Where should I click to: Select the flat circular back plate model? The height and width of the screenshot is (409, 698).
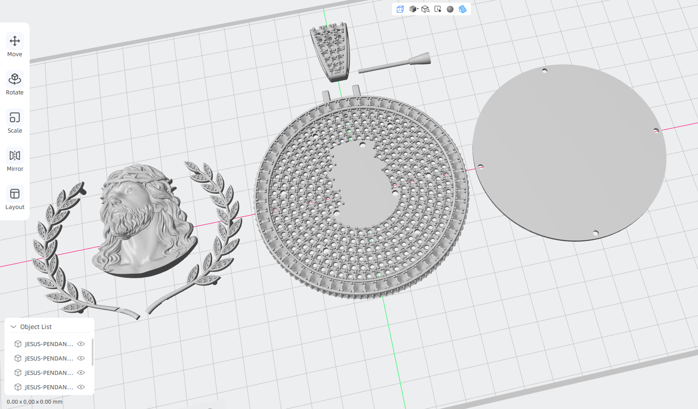[569, 153]
